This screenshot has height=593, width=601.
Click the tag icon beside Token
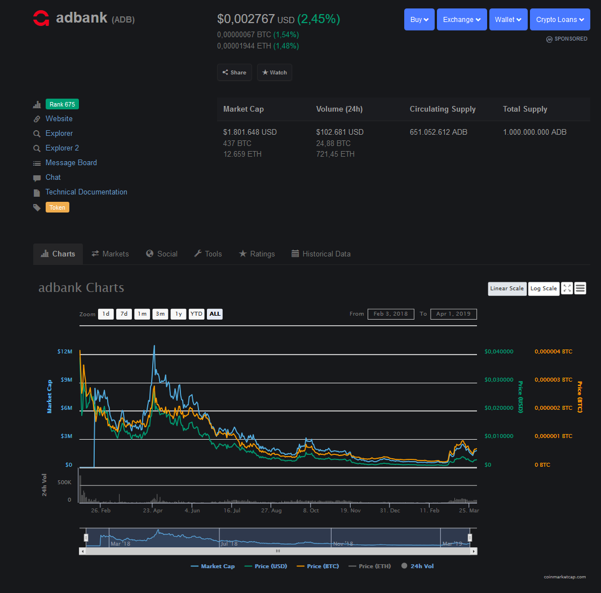pyautogui.click(x=37, y=207)
